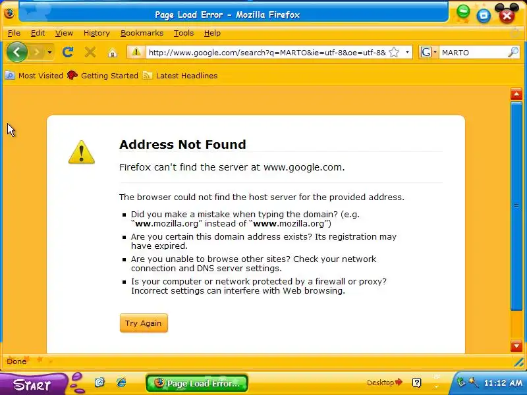Click the vertical scrollbar down arrow
The width and height of the screenshot is (527, 395).
[516, 346]
